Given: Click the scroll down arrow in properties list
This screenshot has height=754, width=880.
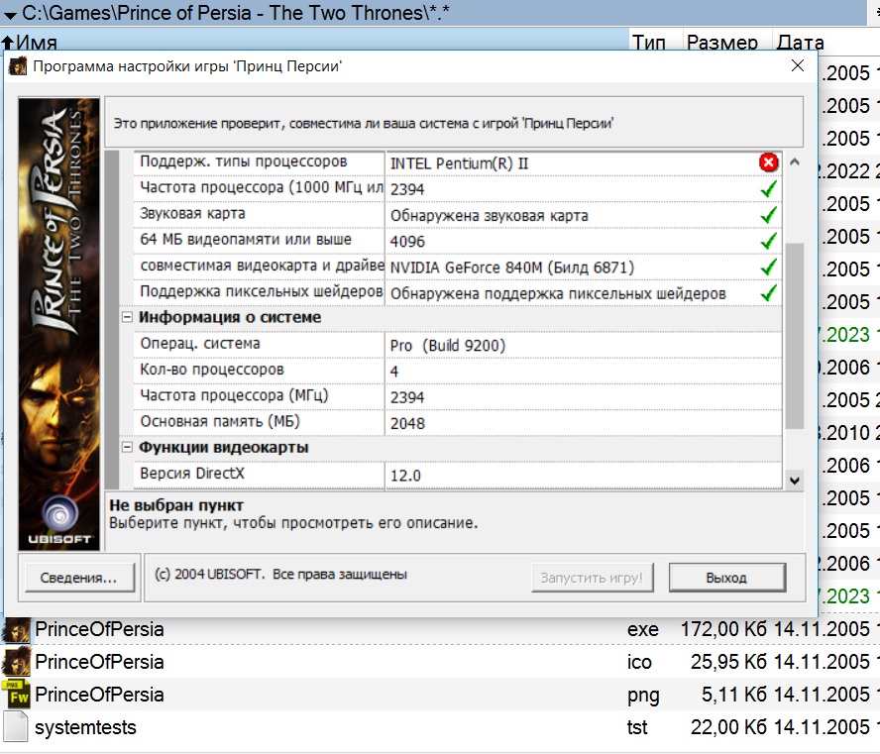Looking at the screenshot, I should [x=794, y=480].
